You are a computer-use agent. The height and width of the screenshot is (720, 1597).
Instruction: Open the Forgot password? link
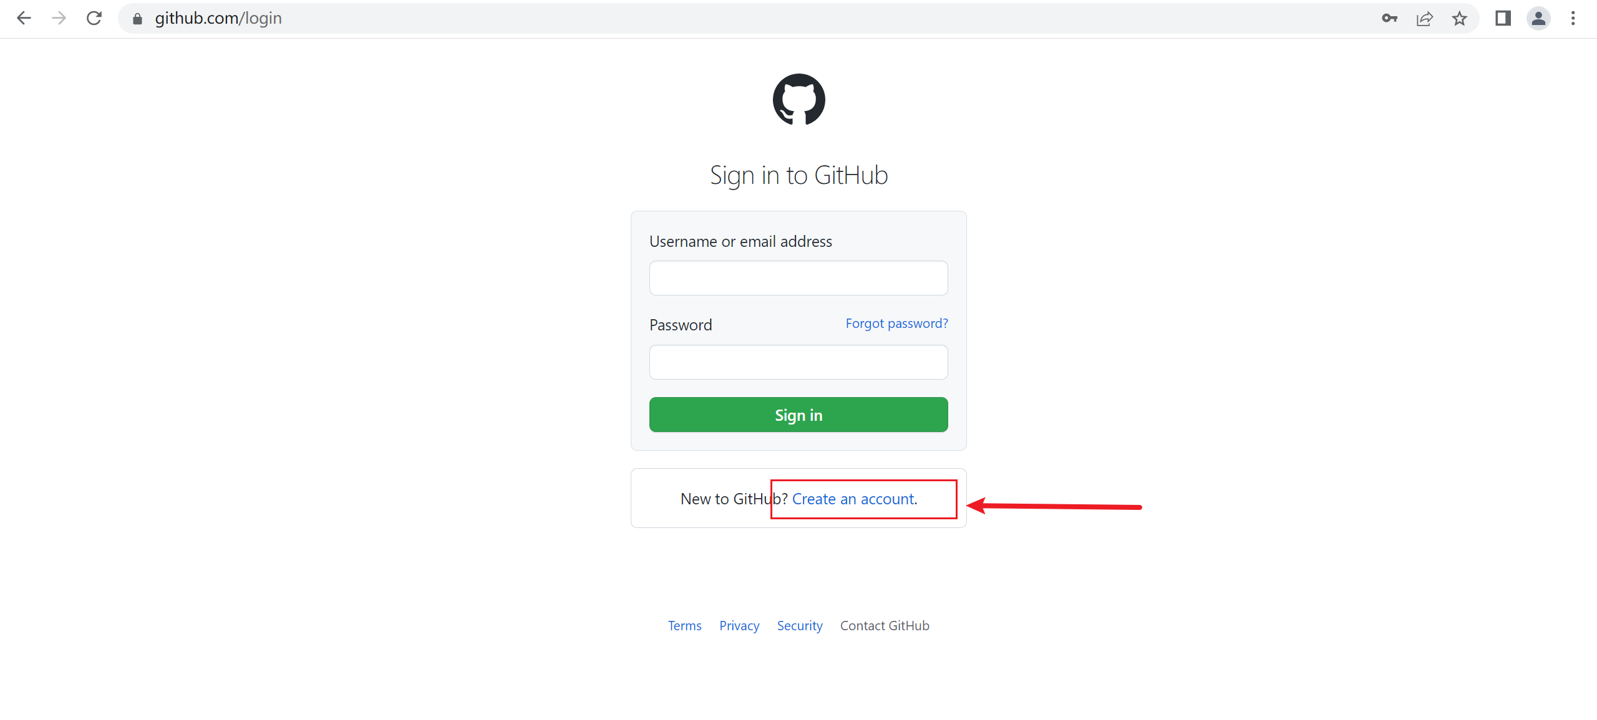(896, 324)
